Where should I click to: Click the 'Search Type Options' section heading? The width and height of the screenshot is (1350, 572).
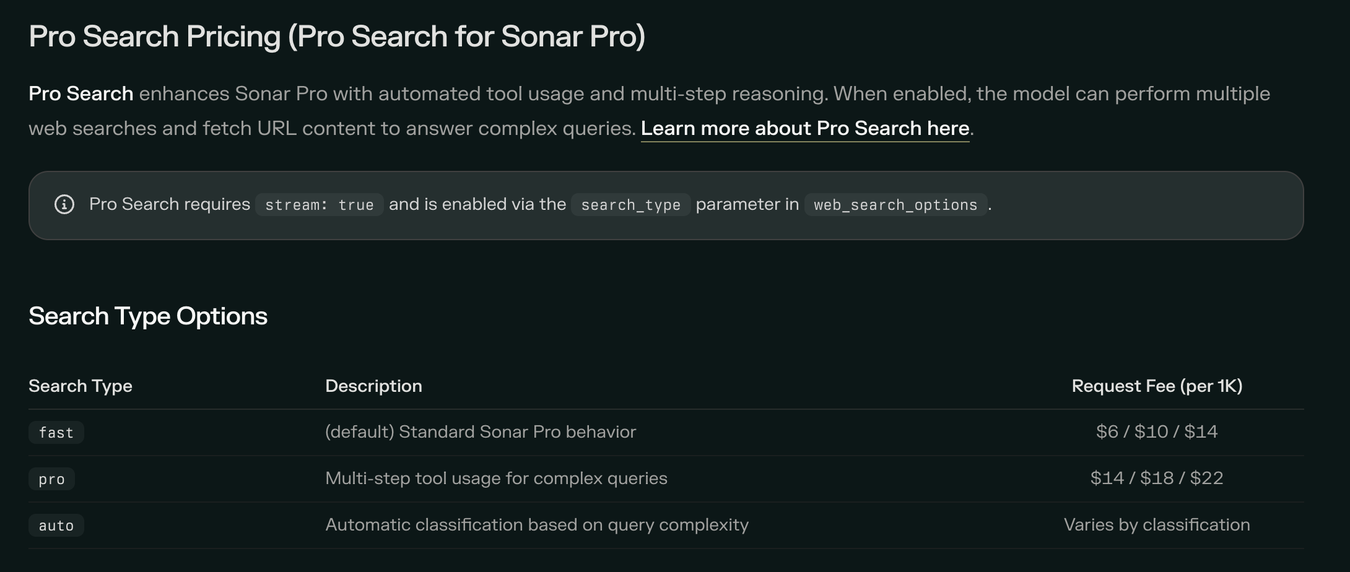(x=148, y=316)
